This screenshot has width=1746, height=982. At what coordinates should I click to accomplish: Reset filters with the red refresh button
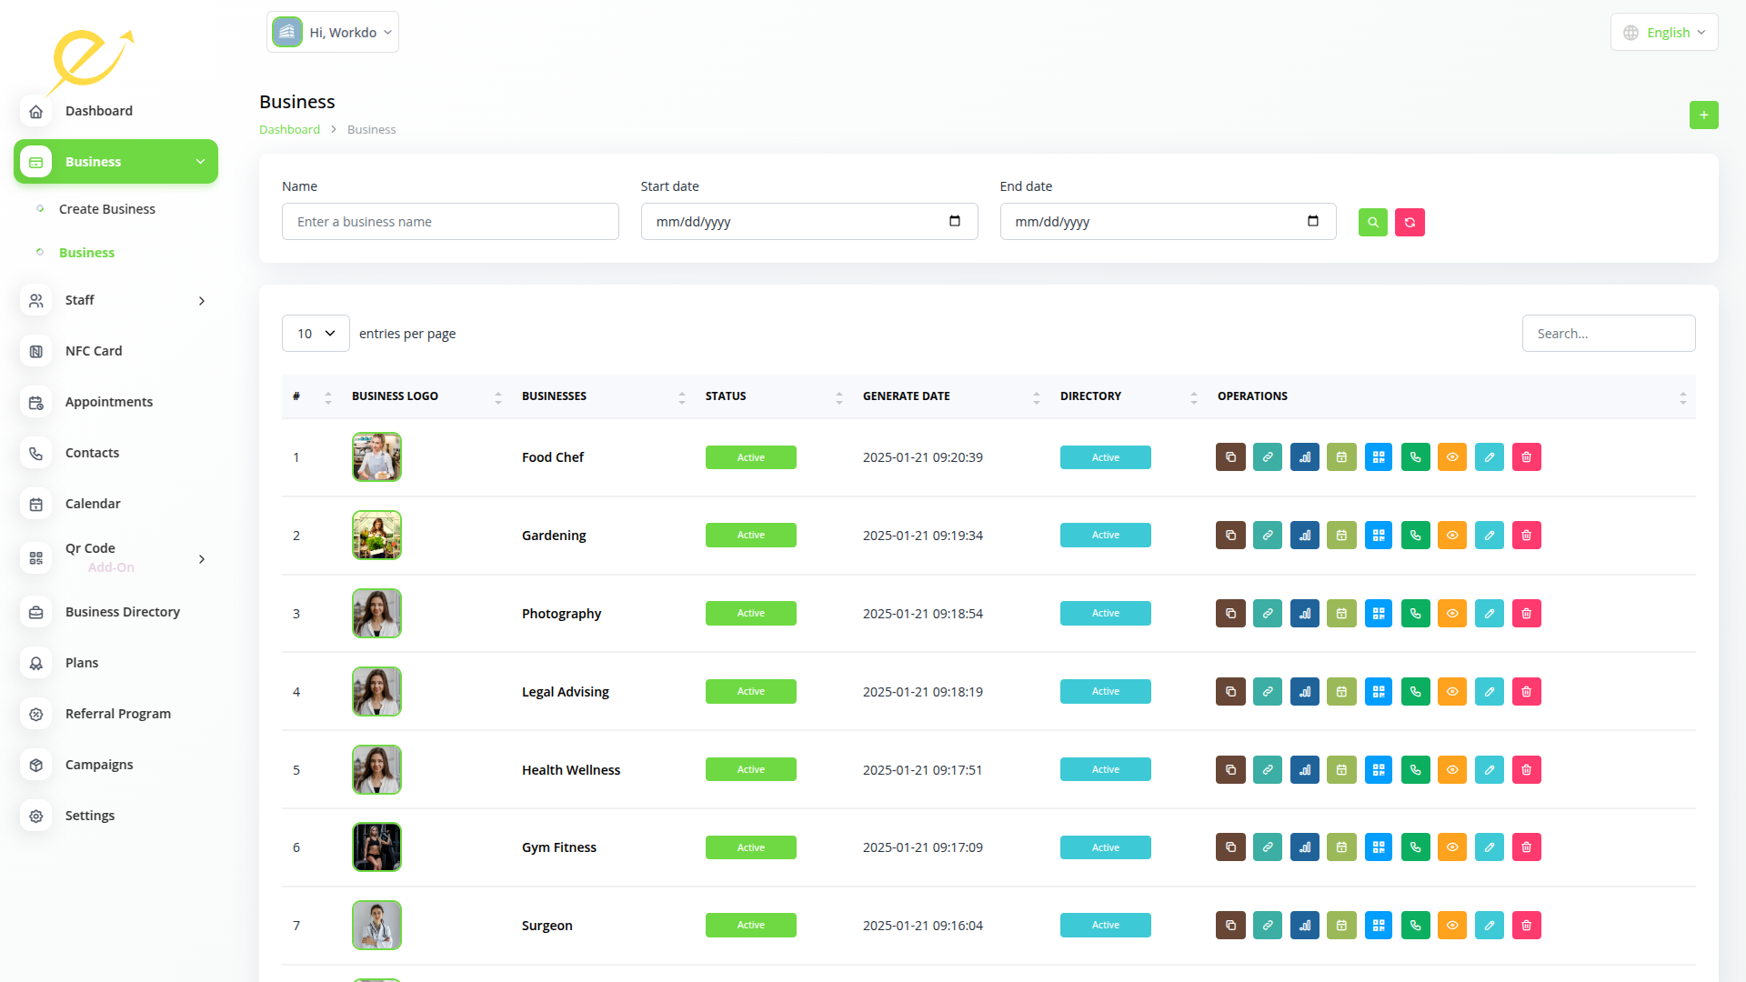pyautogui.click(x=1410, y=222)
